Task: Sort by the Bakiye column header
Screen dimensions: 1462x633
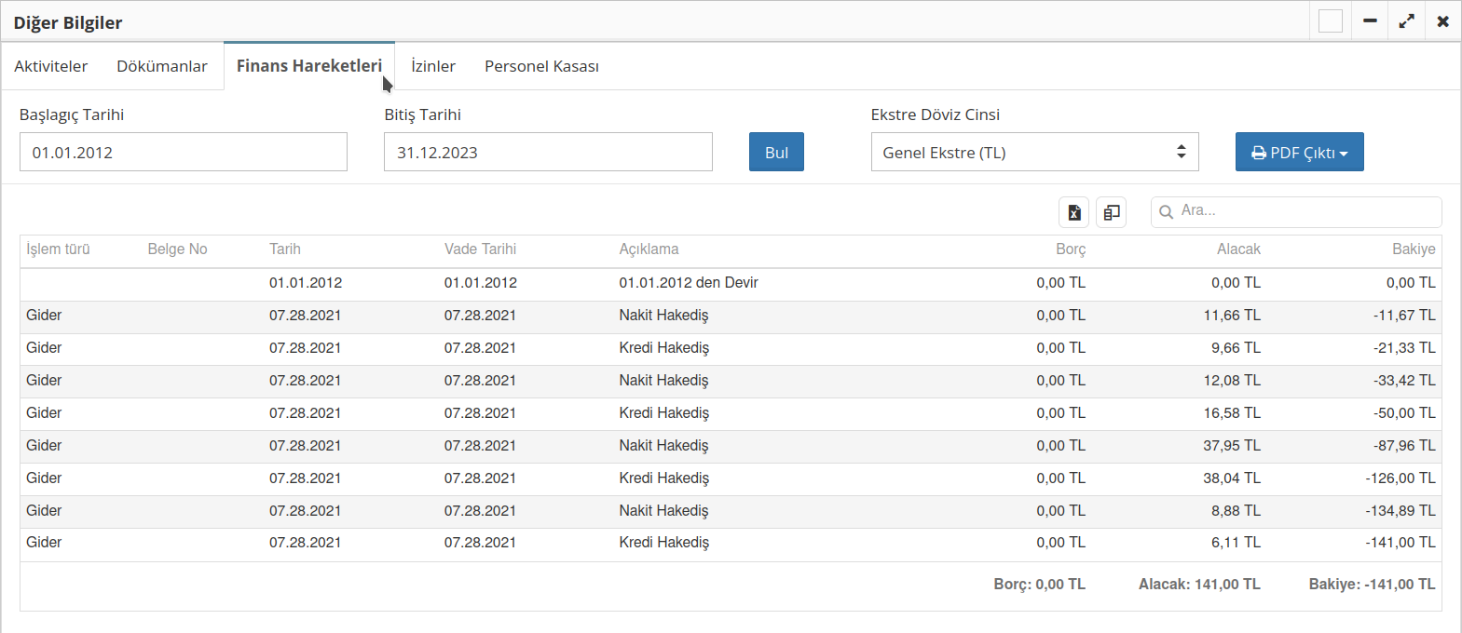Action: pyautogui.click(x=1413, y=249)
